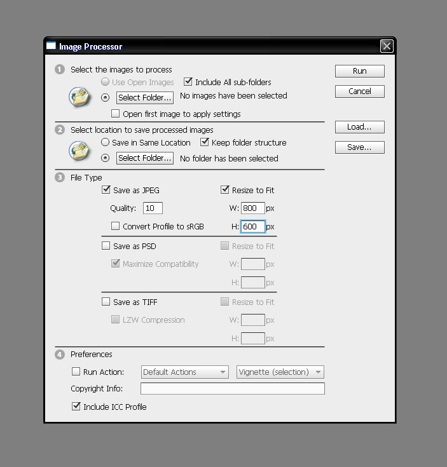This screenshot has width=447, height=467.
Task: Click the source folder icon in section 1
Action: [x=79, y=97]
